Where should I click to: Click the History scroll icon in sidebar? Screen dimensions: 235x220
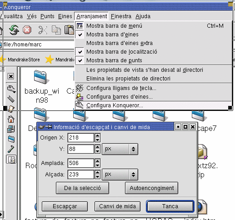click(x=11, y=109)
